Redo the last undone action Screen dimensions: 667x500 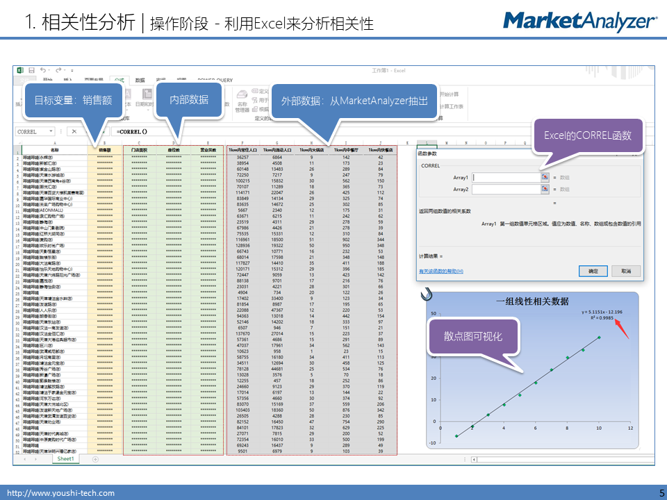click(x=58, y=70)
